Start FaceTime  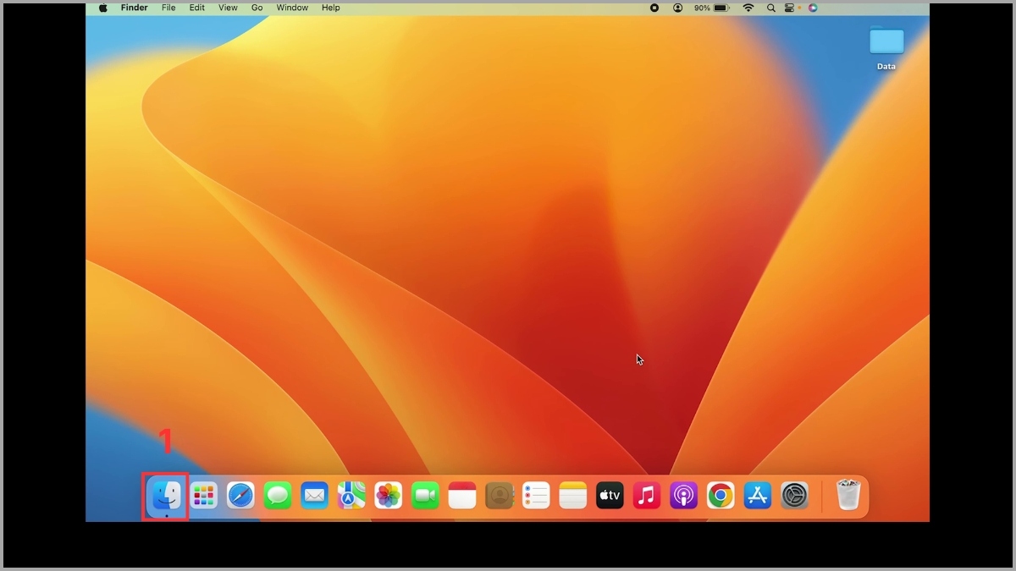425,496
